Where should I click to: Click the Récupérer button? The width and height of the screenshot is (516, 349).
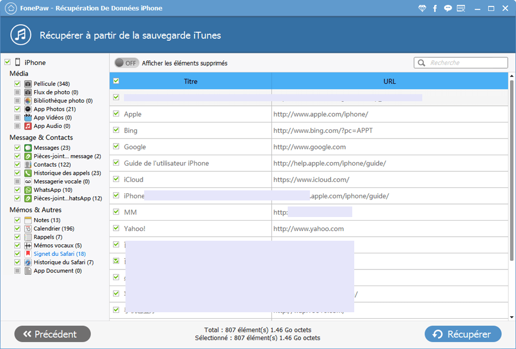(463, 334)
